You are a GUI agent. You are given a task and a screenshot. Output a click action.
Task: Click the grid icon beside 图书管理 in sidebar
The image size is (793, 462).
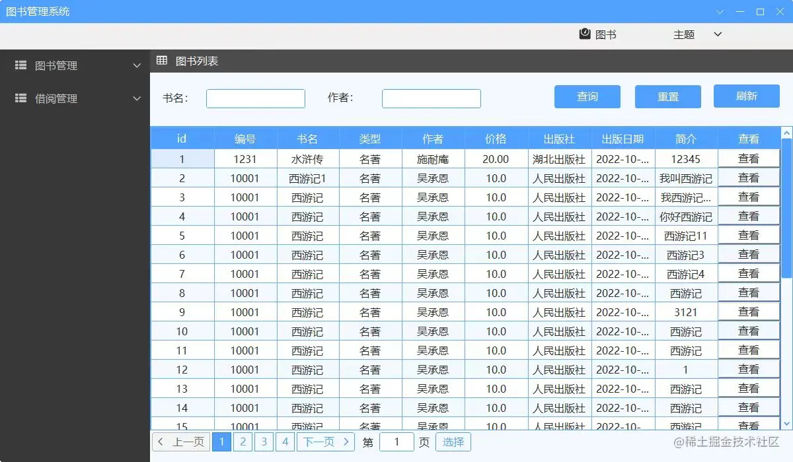coord(20,65)
